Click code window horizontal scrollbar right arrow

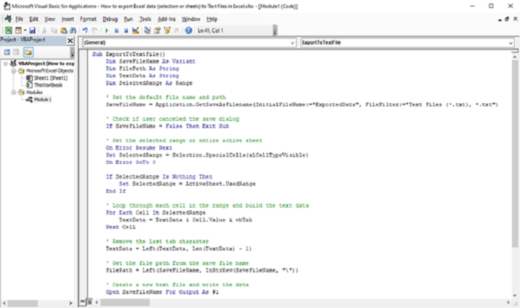pos(508,302)
